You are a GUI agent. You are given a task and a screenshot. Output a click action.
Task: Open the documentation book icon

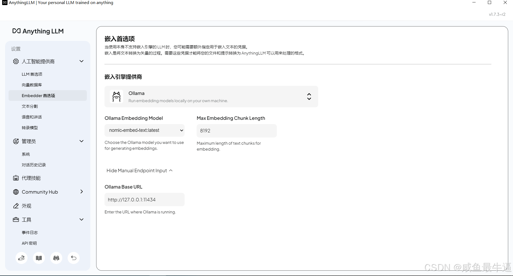pos(39,258)
